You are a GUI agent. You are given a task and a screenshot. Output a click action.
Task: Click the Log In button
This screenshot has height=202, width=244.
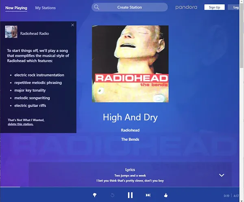(233, 7)
